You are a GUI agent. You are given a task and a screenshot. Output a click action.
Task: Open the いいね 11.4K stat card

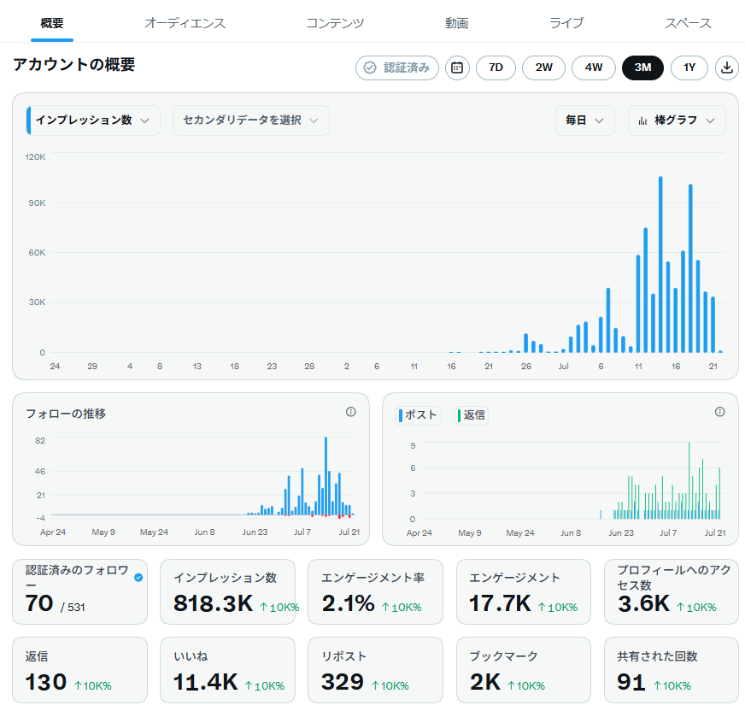pyautogui.click(x=227, y=670)
